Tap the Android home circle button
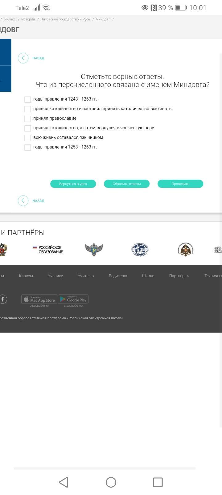The image size is (222, 495). click(111, 482)
